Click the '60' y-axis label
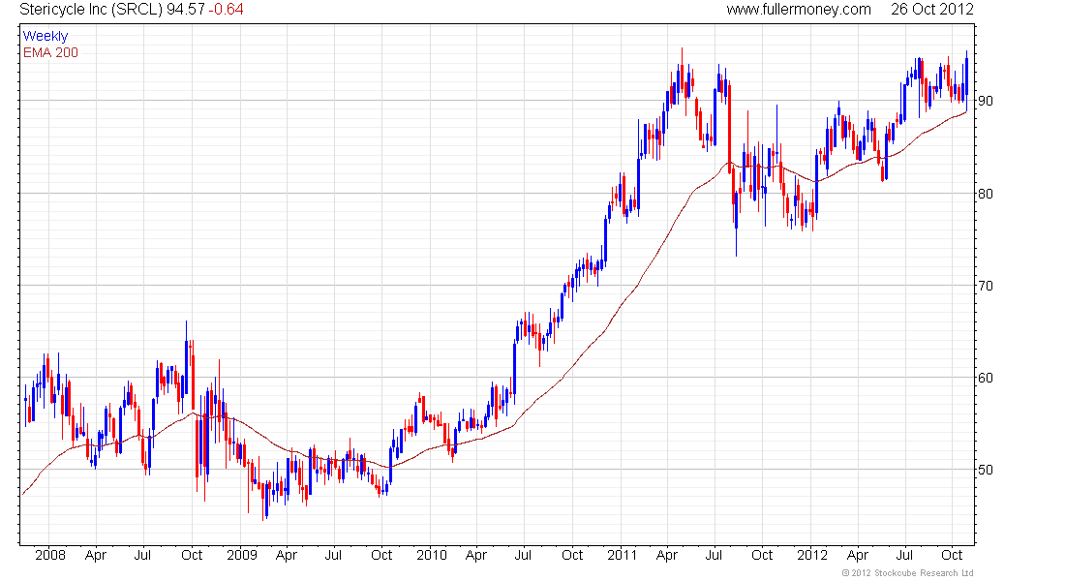 pos(985,378)
